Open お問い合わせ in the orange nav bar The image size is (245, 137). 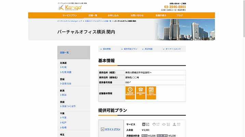coord(137,15)
